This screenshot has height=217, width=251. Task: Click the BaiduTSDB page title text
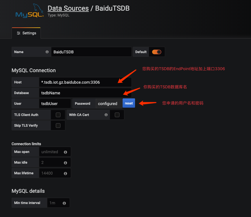(x=112, y=8)
